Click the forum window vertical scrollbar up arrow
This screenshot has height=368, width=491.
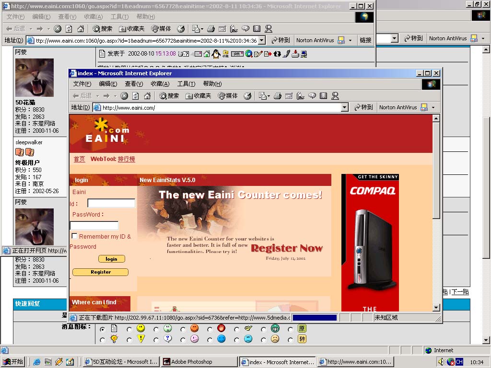pos(486,49)
